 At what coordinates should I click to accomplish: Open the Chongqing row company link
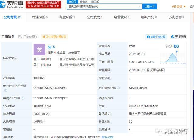[77, 59]
